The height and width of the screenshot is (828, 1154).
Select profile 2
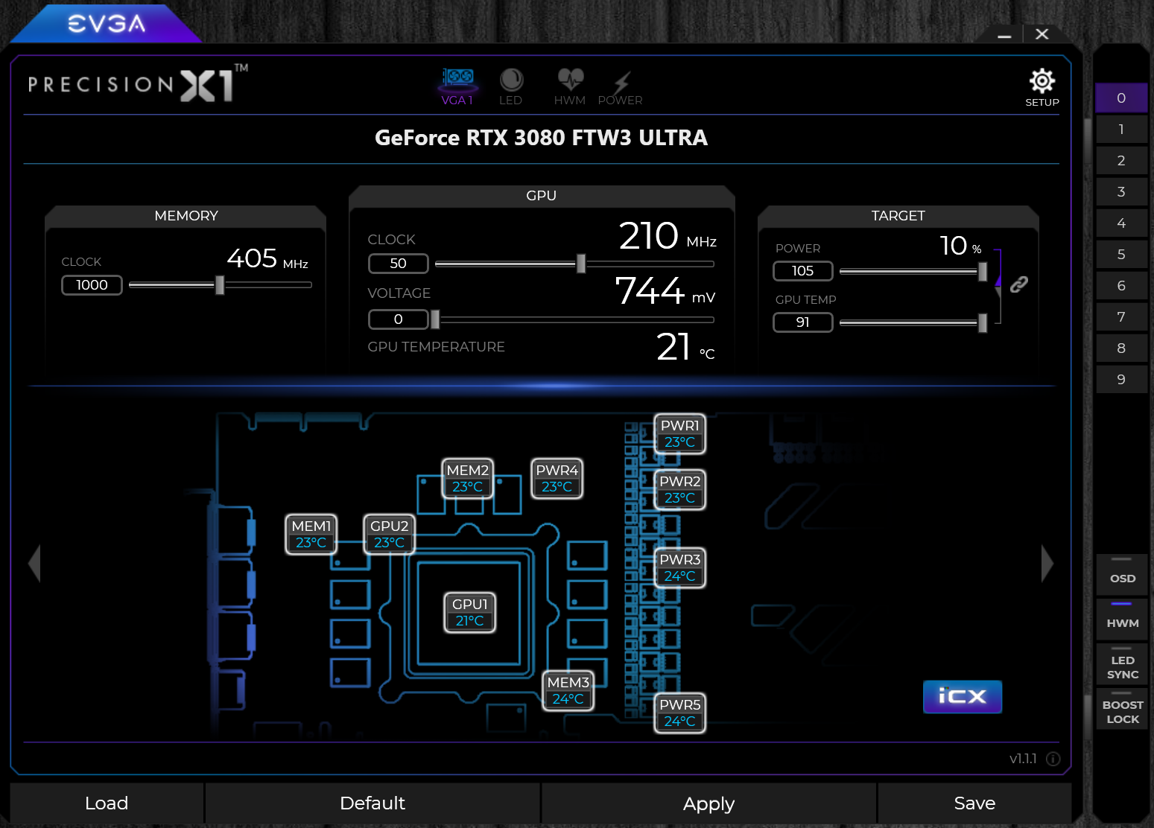1121,161
